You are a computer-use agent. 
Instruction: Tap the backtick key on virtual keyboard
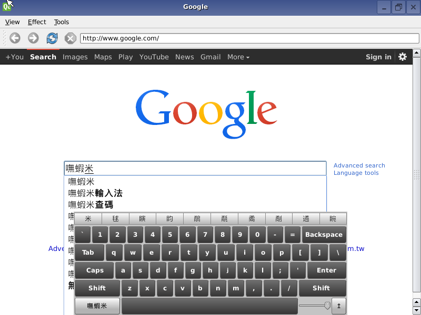[83, 235]
